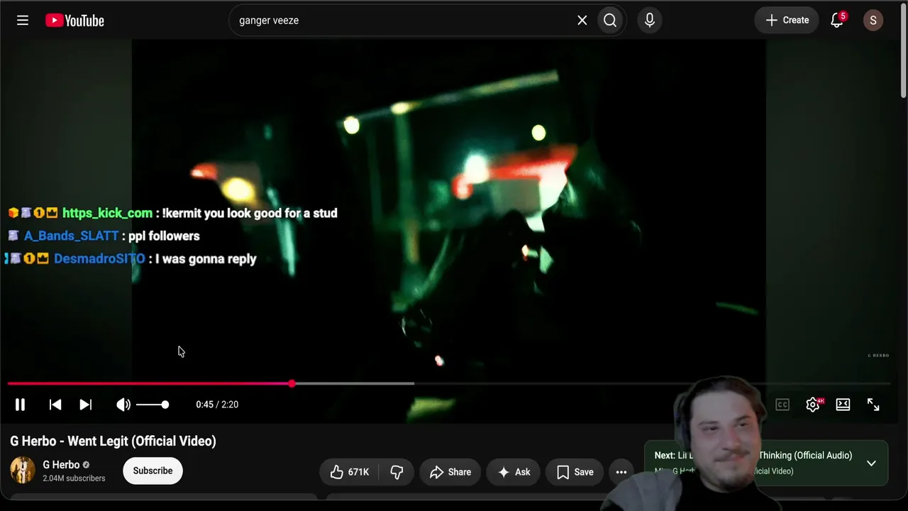908x511 pixels.
Task: Clear the search query with the X
Action: [582, 21]
